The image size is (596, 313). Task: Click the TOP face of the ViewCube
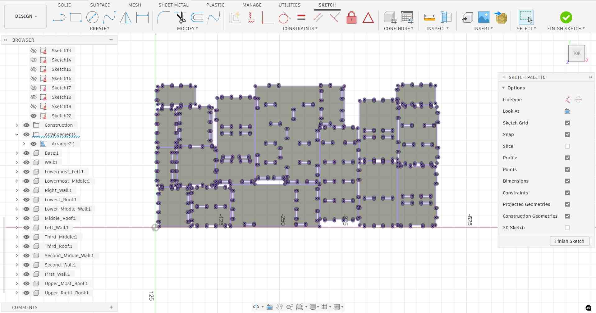[576, 53]
